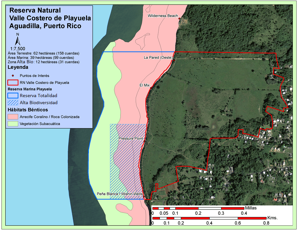The height and width of the screenshot is (230, 298).
Task: Click the Millas scale bar
Action: pos(198,208)
